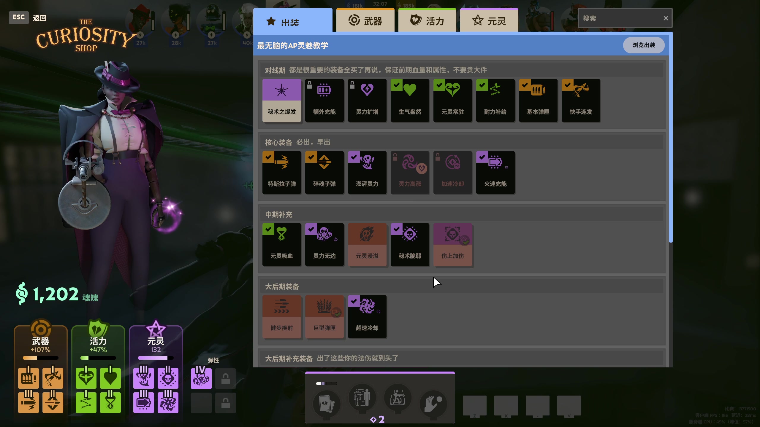Buy the 伤上加伤 item
760x427 pixels.
[x=452, y=245]
